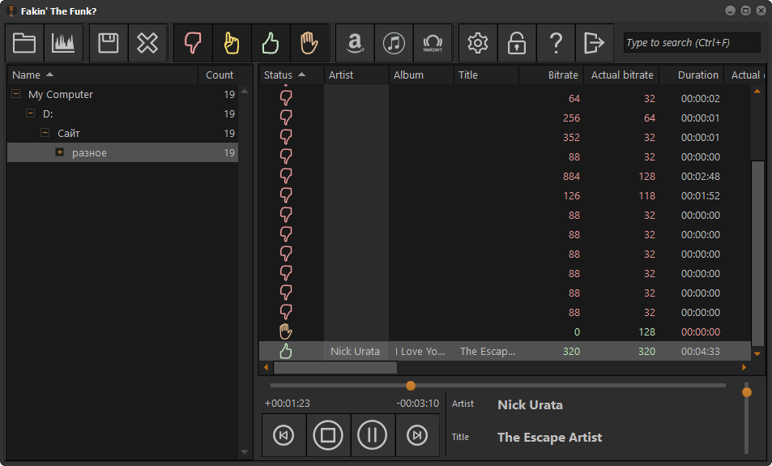Select My Computer in the tree

(61, 94)
